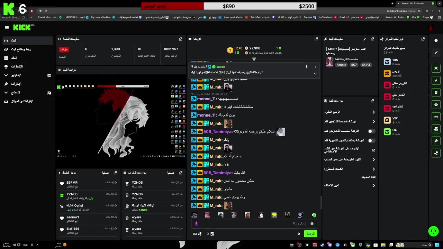443x249 pixels.
Task: Expand followers-only chat setting
Action: [x=350, y=121]
